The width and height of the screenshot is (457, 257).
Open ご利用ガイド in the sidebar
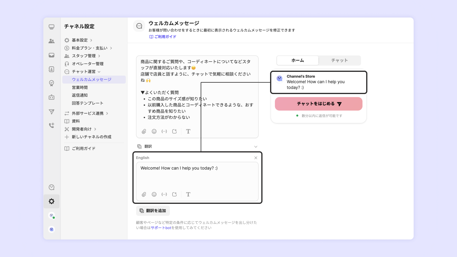84,148
